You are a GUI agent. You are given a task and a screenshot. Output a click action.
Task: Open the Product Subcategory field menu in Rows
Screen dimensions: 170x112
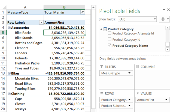pos(129,106)
